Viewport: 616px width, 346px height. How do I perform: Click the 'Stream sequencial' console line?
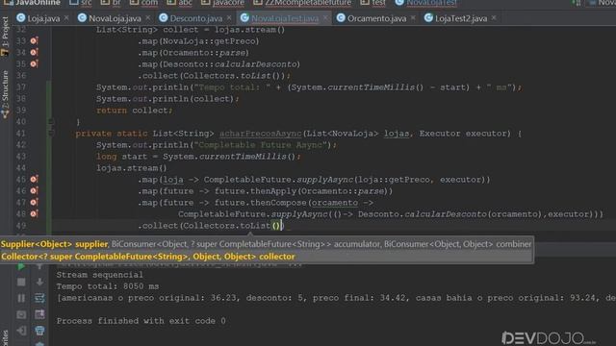100,275
